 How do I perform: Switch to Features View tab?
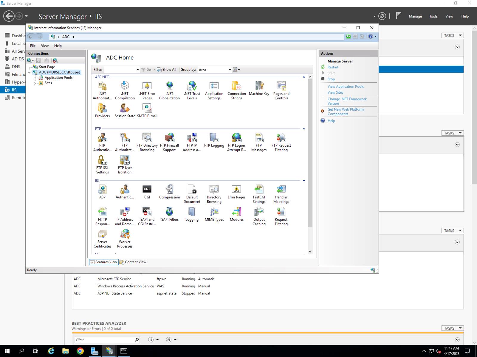(103, 262)
